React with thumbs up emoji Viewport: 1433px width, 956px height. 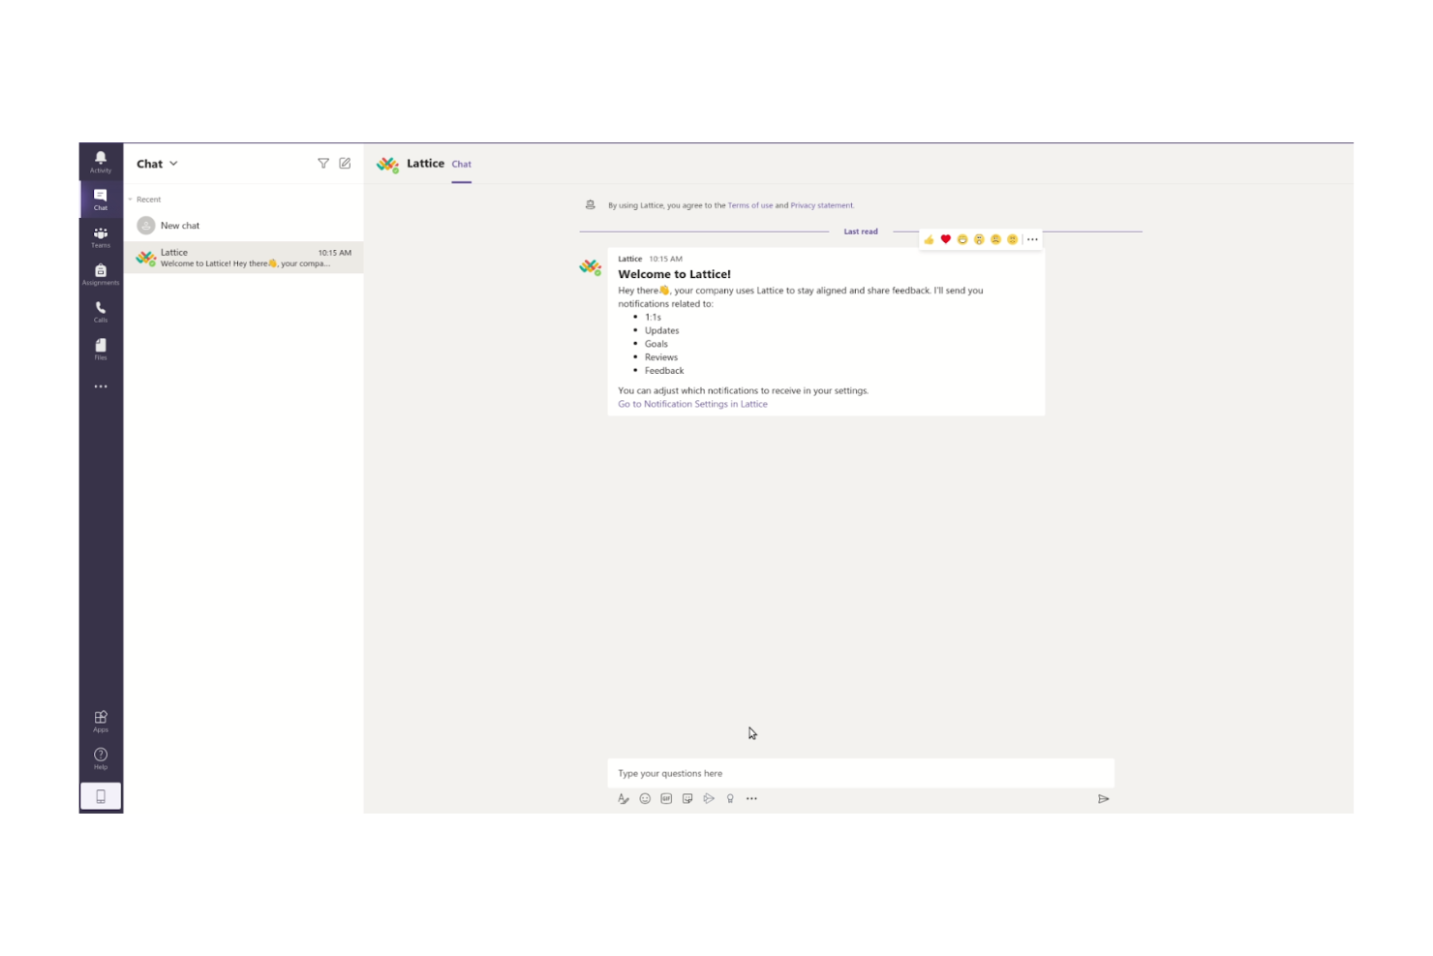point(930,239)
